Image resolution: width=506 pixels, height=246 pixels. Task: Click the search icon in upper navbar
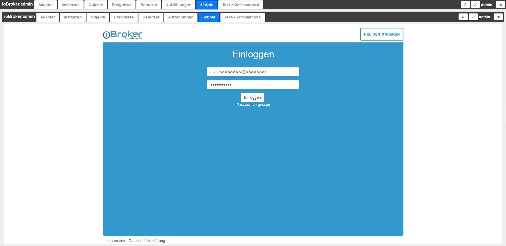click(x=465, y=5)
